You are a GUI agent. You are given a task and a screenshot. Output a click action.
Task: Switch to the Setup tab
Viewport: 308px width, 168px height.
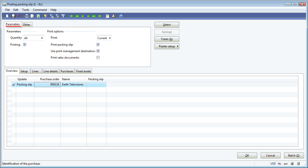[x=24, y=71]
